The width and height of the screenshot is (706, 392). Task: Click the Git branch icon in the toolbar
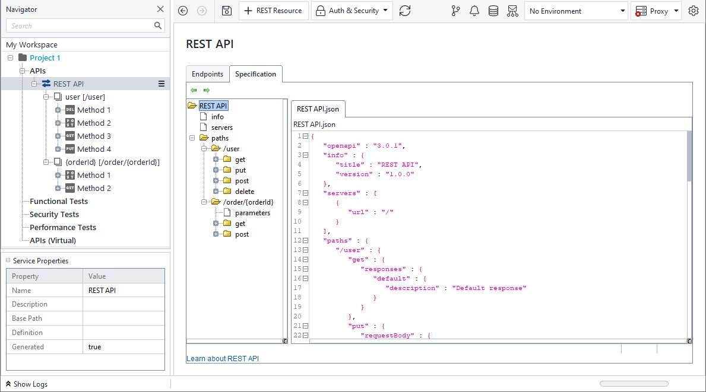tap(455, 11)
